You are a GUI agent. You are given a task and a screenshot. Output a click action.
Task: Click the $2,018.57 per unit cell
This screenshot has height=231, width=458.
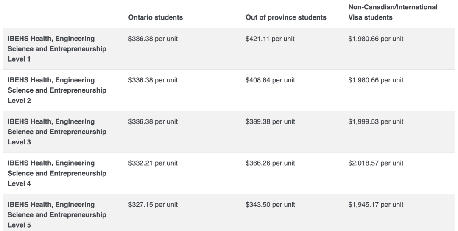click(x=376, y=163)
